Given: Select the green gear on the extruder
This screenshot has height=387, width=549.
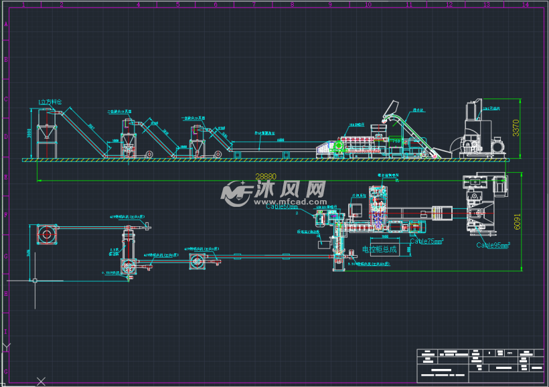Looking at the screenshot, I should pos(339,145).
